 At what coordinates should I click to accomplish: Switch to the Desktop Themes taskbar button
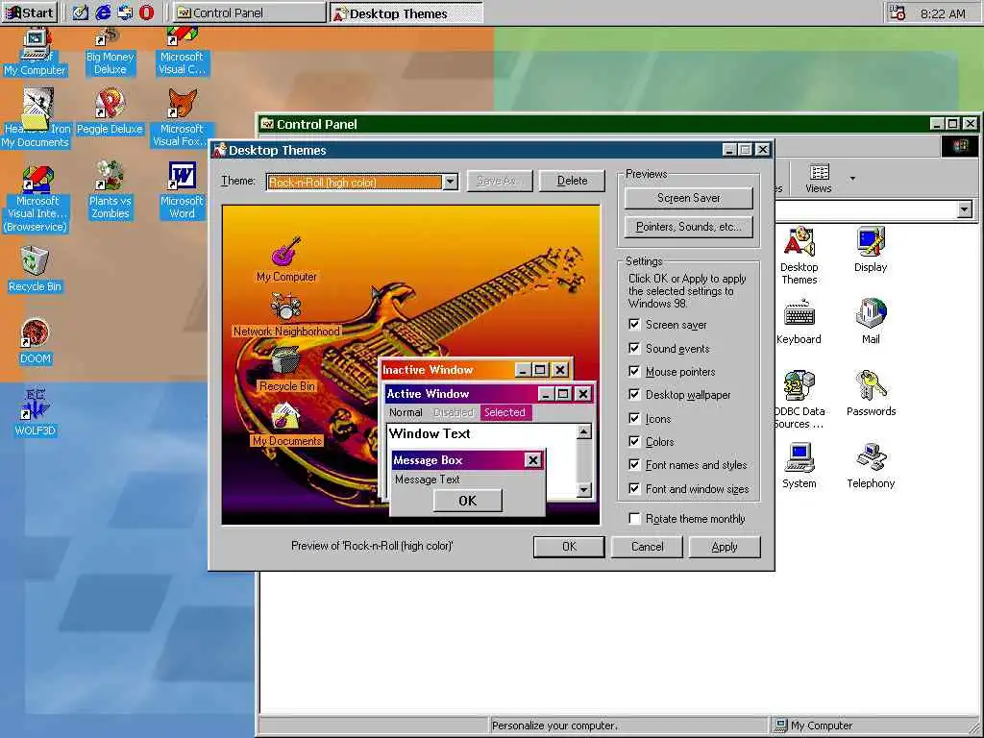(x=406, y=12)
